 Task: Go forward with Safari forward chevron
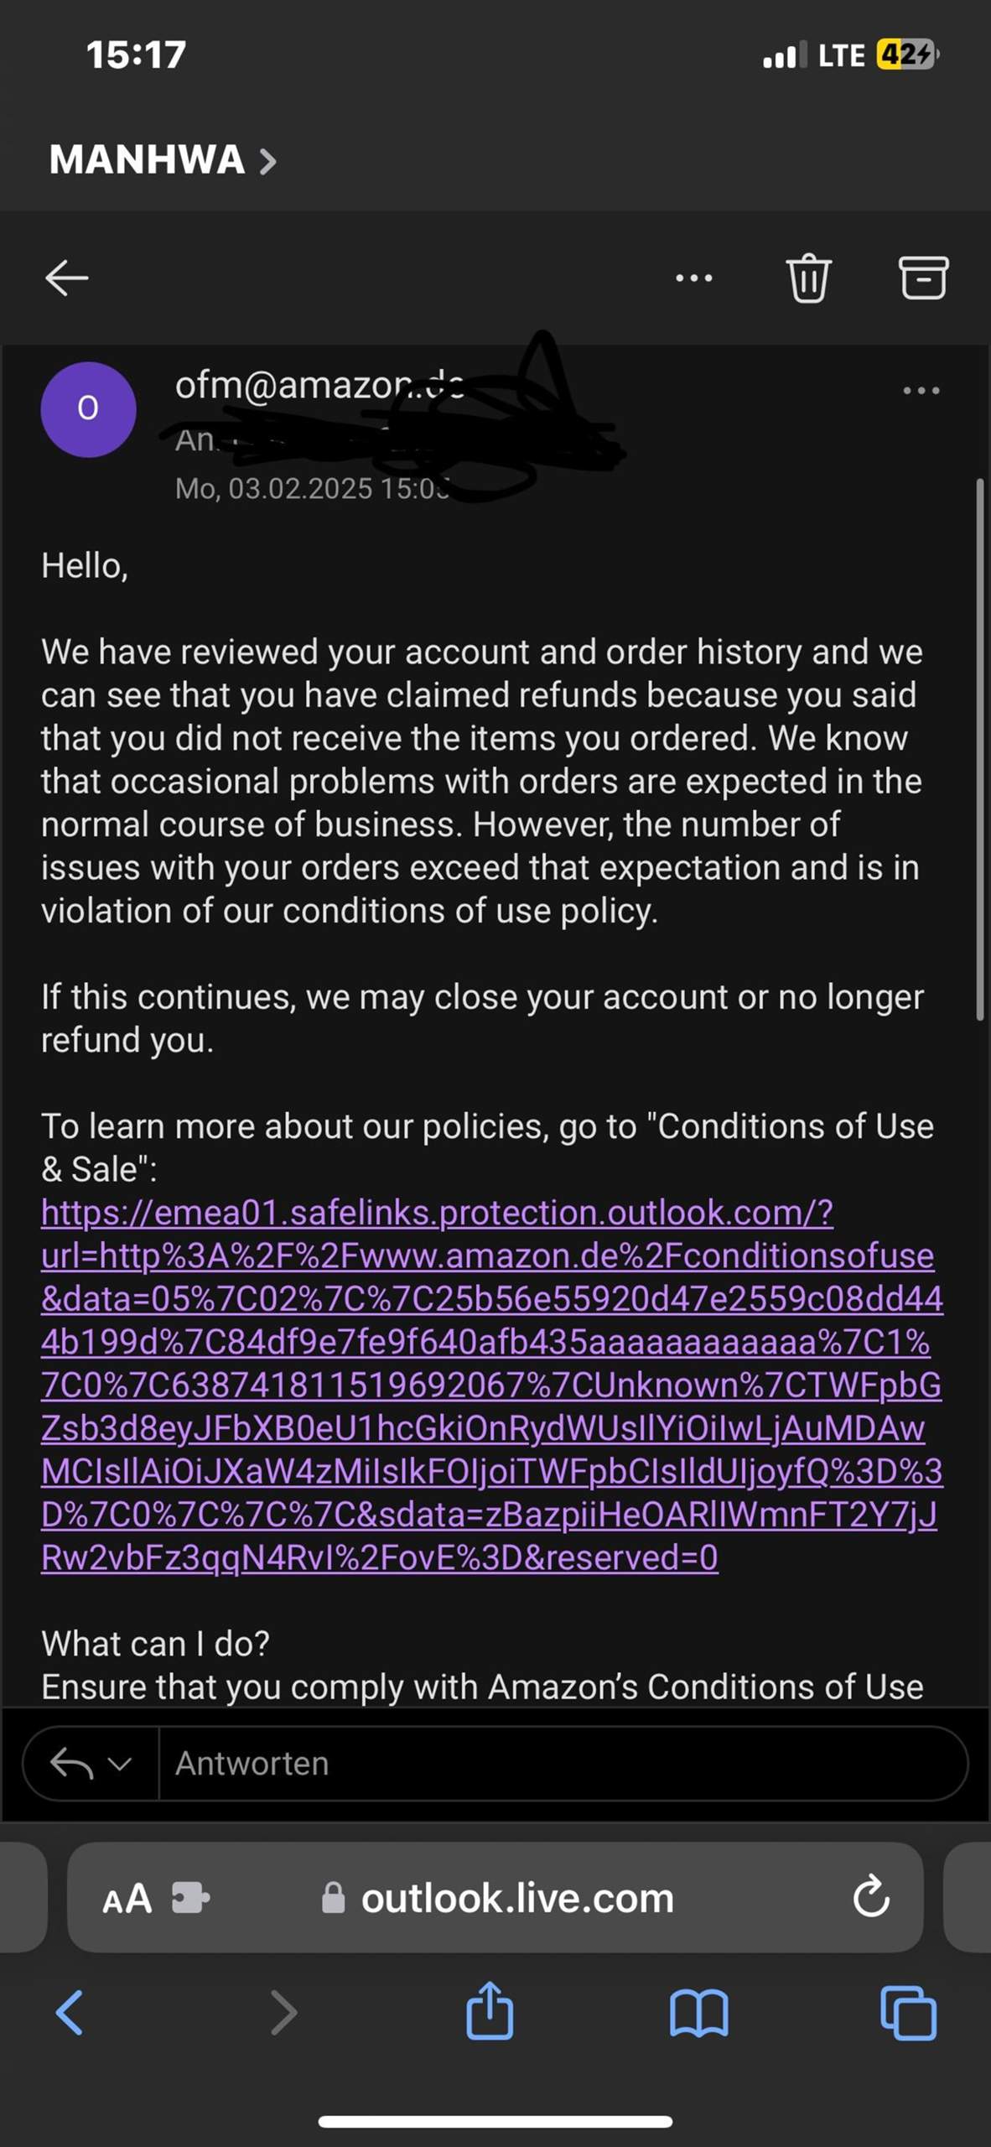(x=283, y=2013)
